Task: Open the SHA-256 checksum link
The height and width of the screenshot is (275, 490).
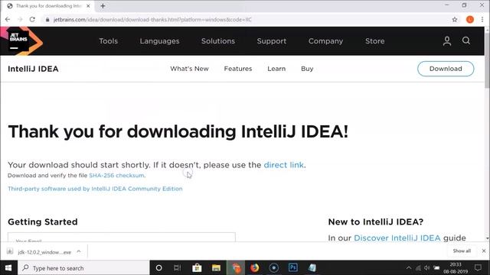Action: (116, 175)
